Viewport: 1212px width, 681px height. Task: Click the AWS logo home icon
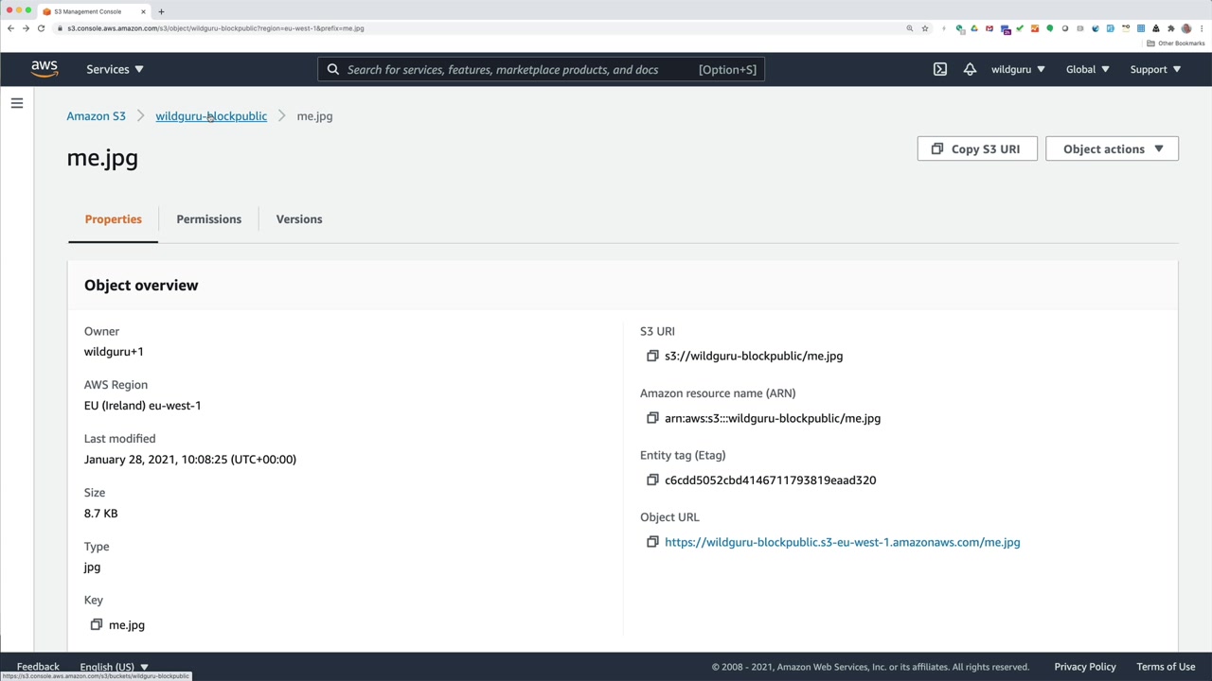[45, 68]
